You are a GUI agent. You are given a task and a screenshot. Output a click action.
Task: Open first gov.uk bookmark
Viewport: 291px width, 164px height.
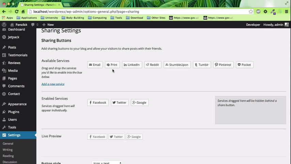(x=184, y=18)
